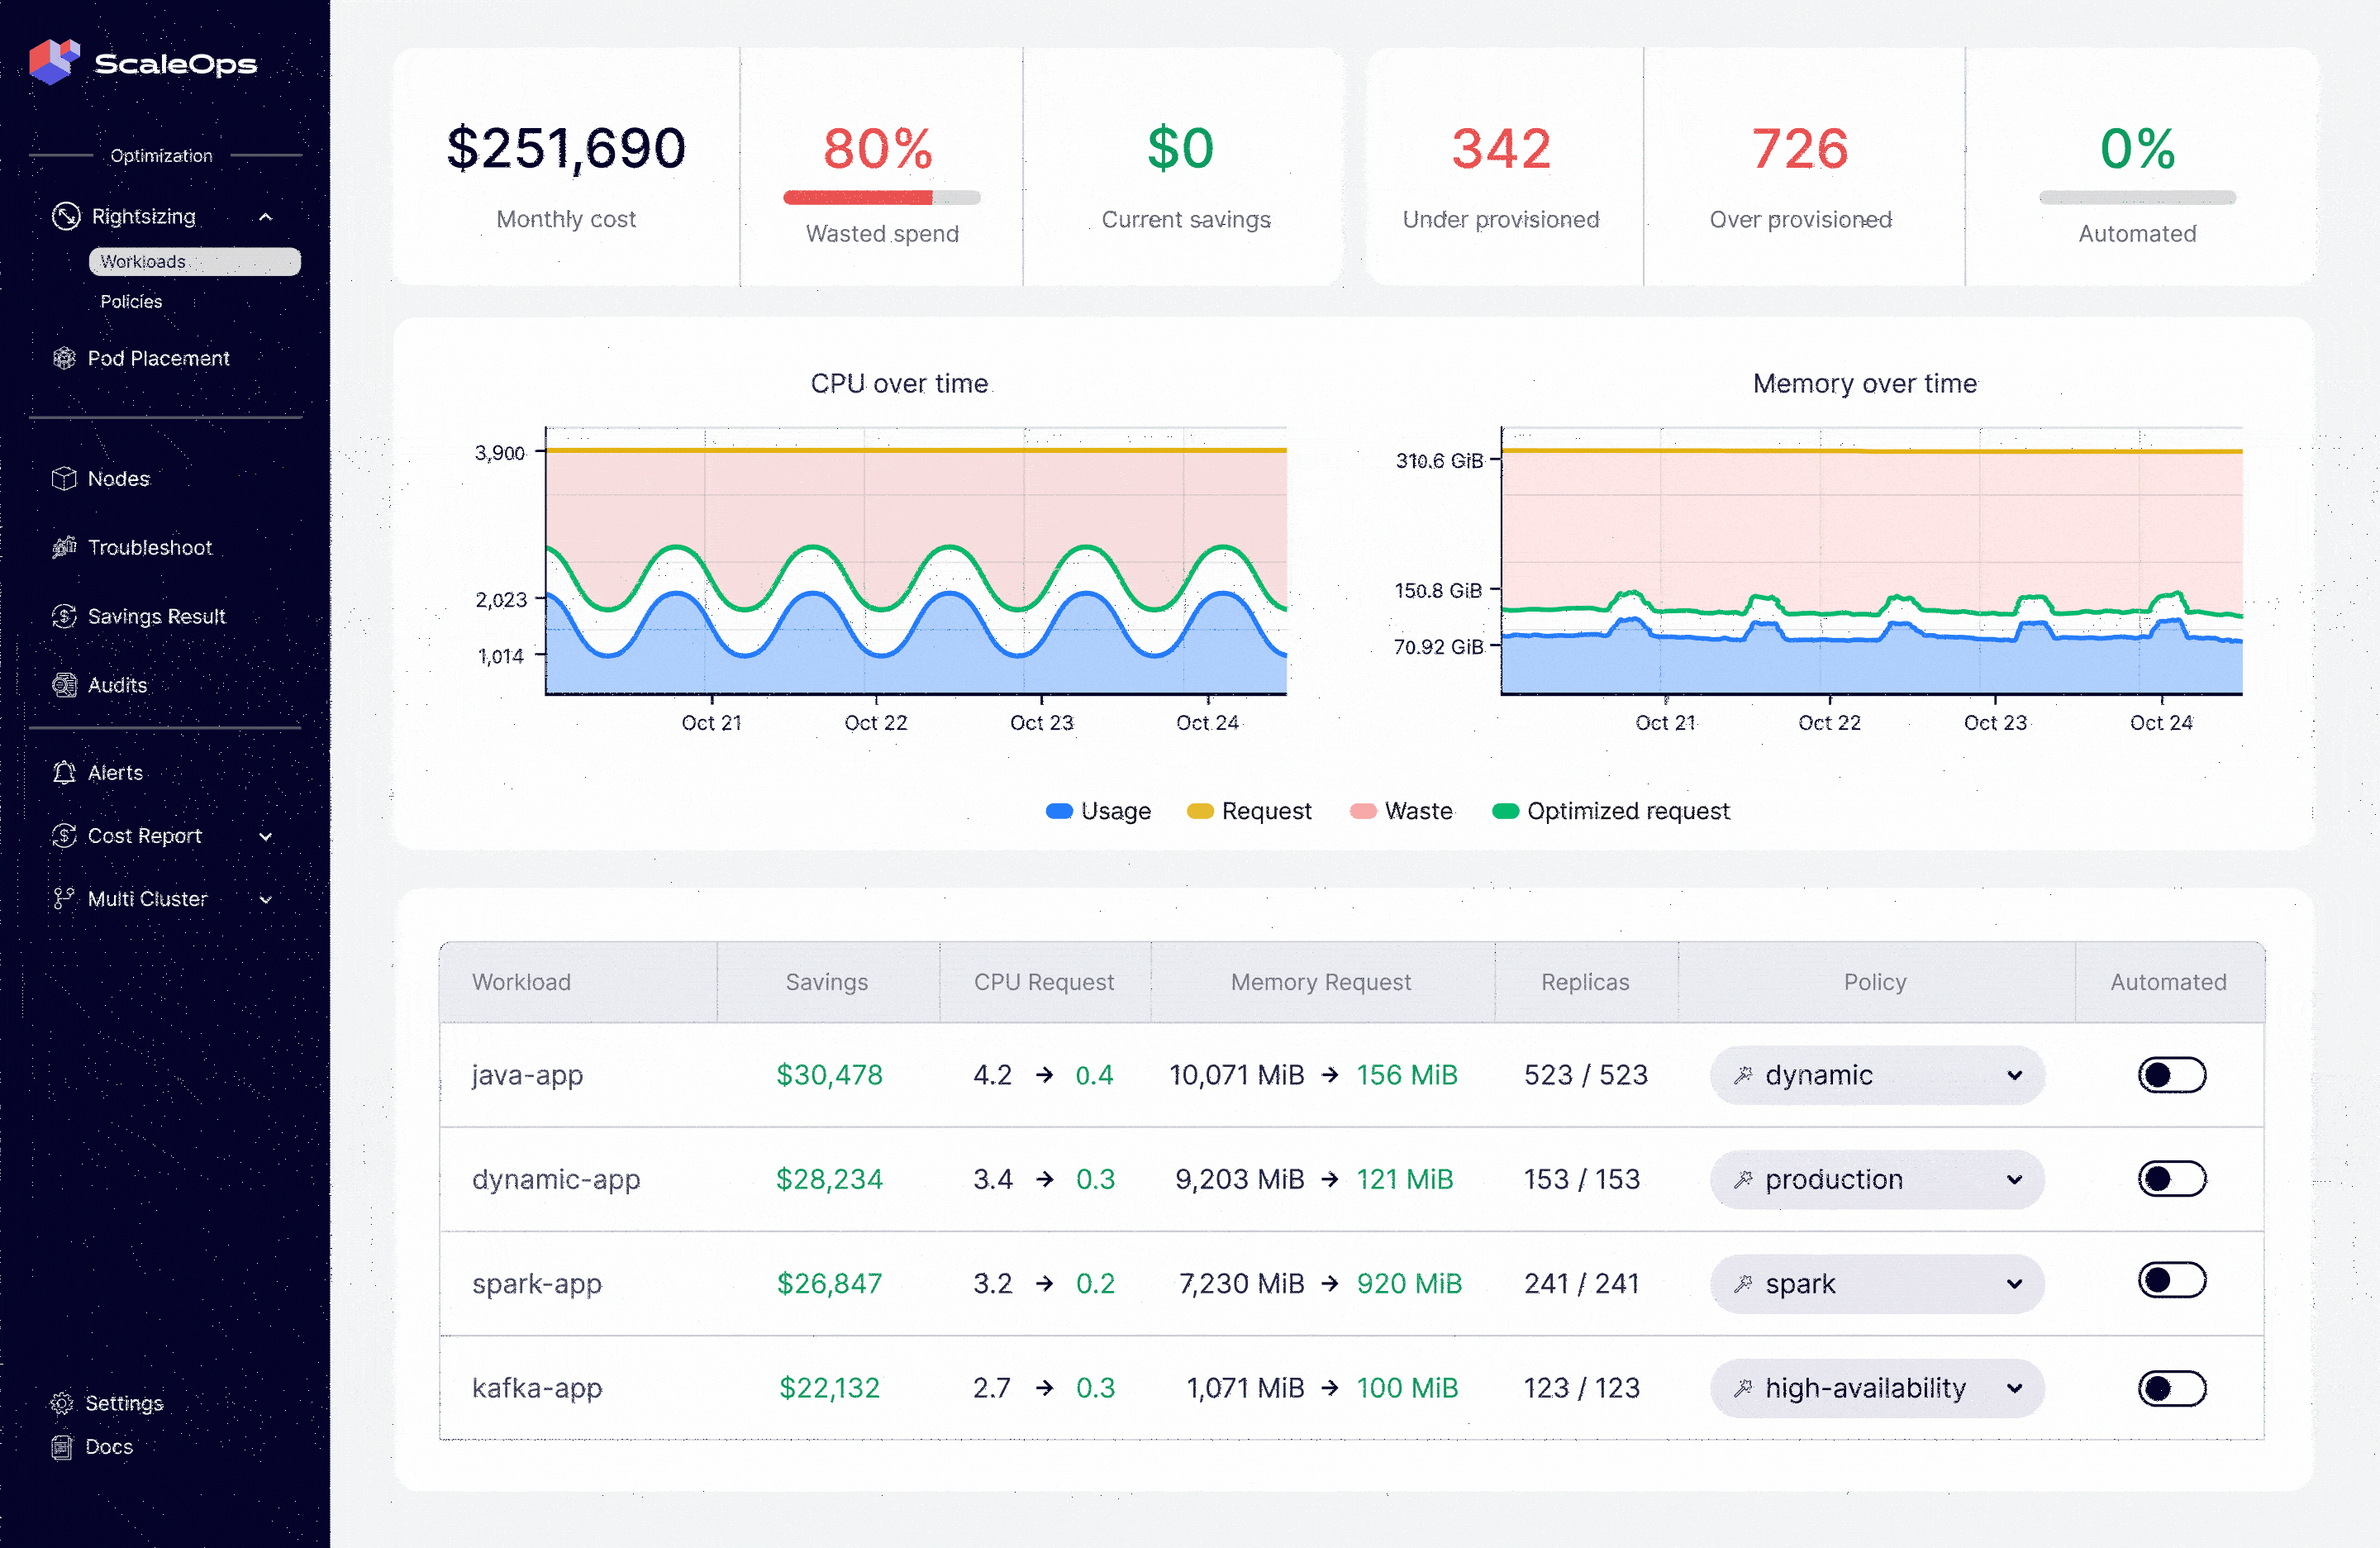Click the Settings gear icon
The height and width of the screenshot is (1548, 2380).
[62, 1403]
